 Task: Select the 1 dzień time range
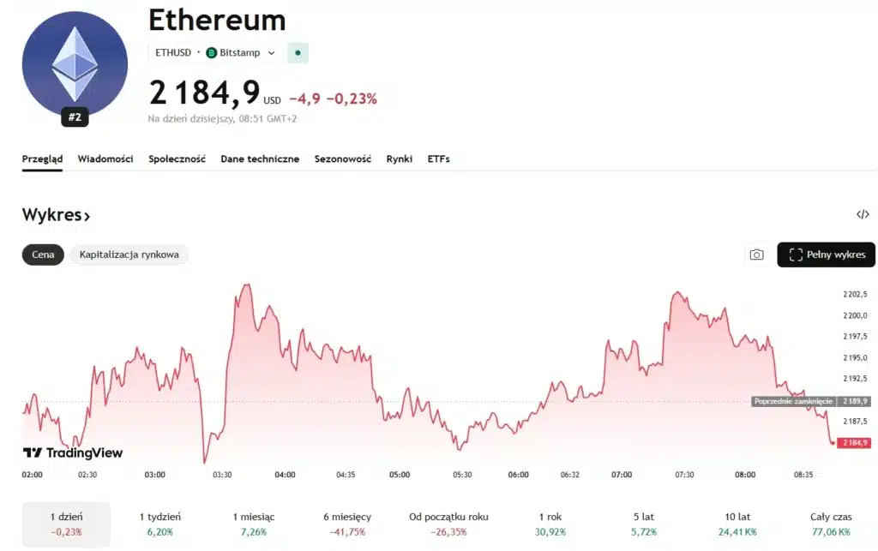tap(66, 524)
